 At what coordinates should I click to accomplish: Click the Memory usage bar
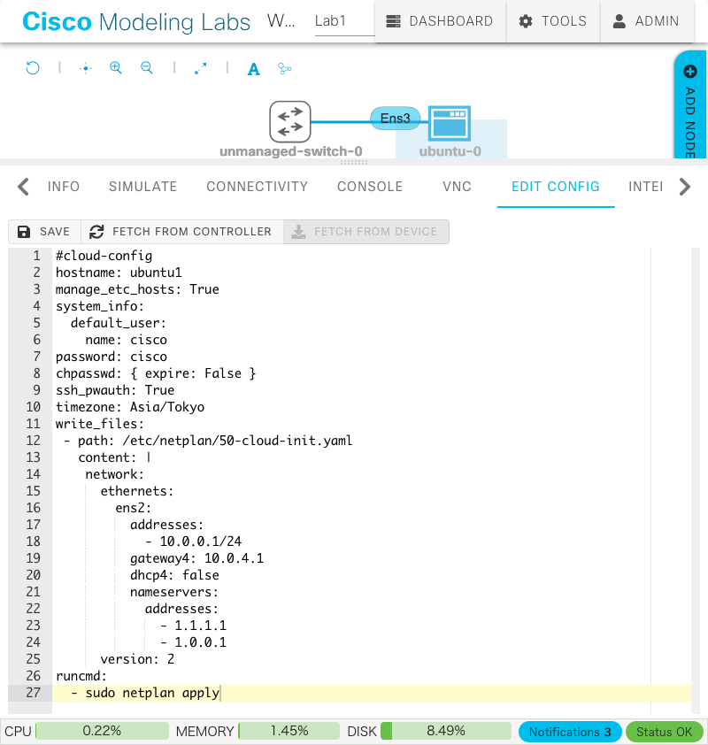pyautogui.click(x=289, y=731)
